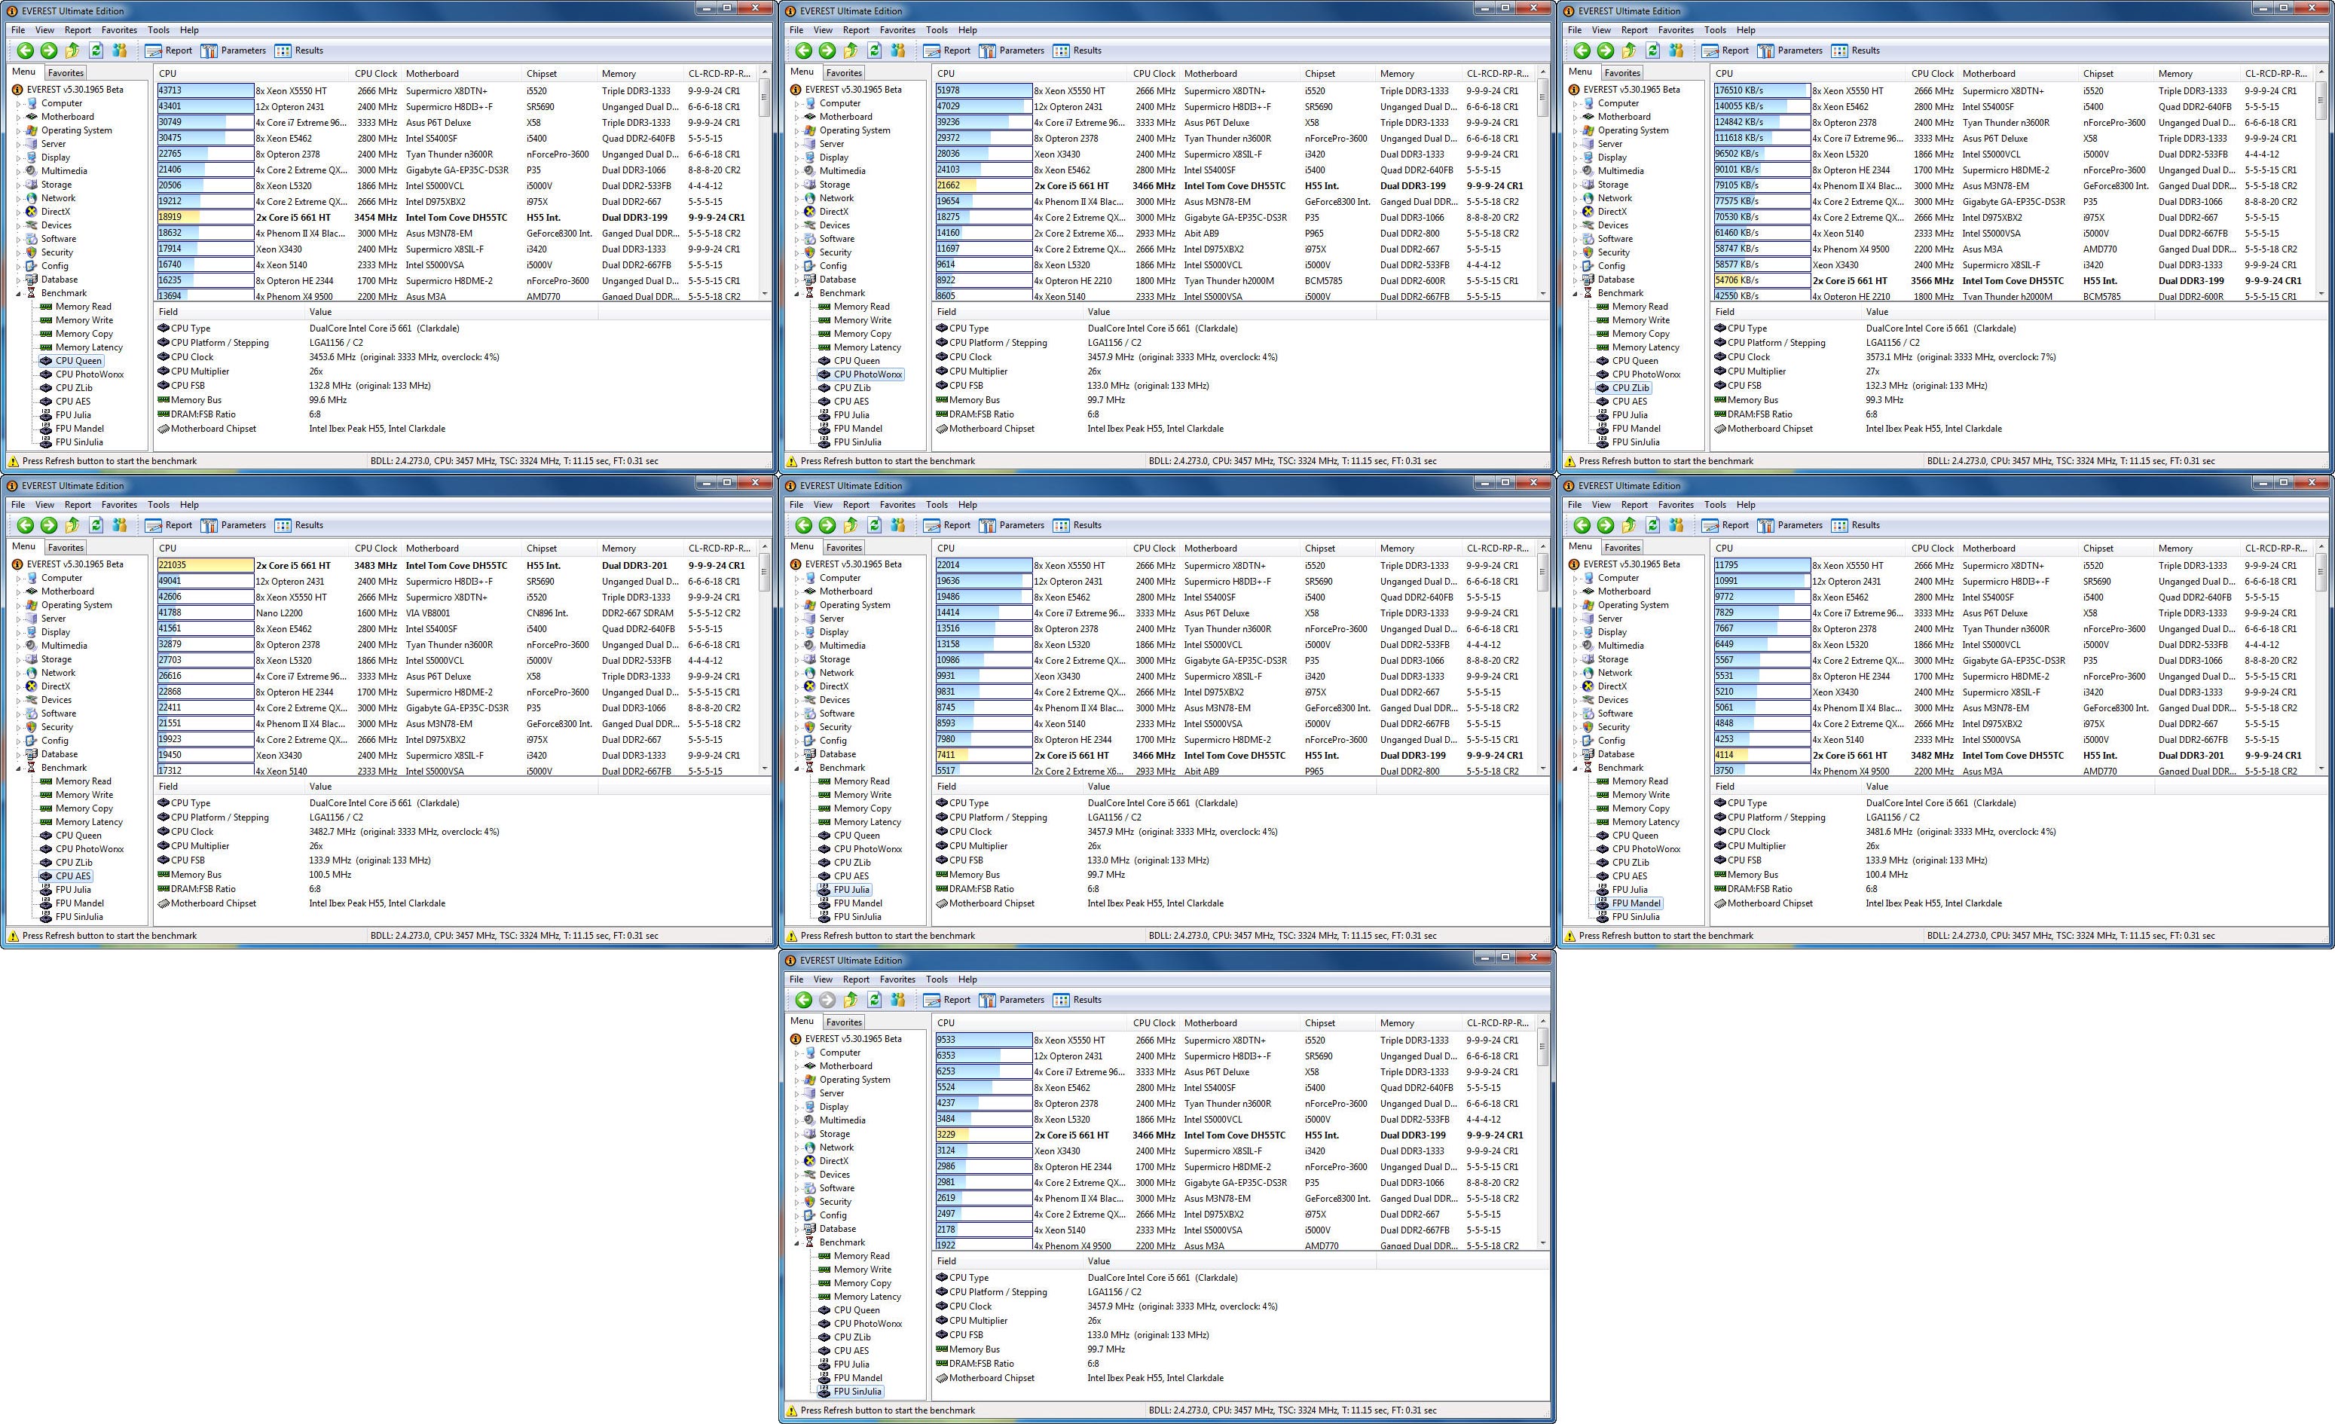Screen dimensions: 2335x1424
Task: Select Memory Latency benchmark in FPU Mandel window
Action: point(1645,822)
